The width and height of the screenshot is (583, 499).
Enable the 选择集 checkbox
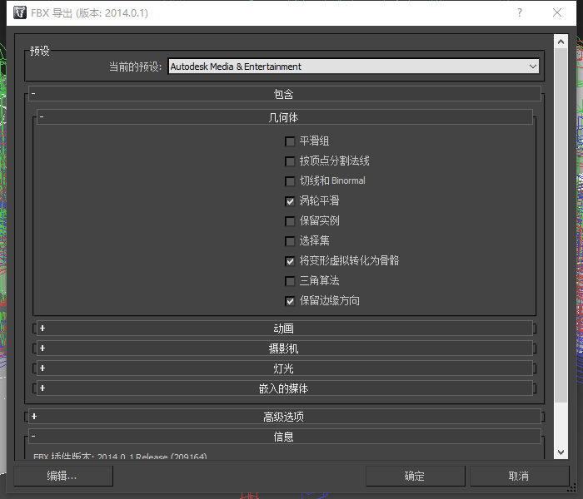290,241
